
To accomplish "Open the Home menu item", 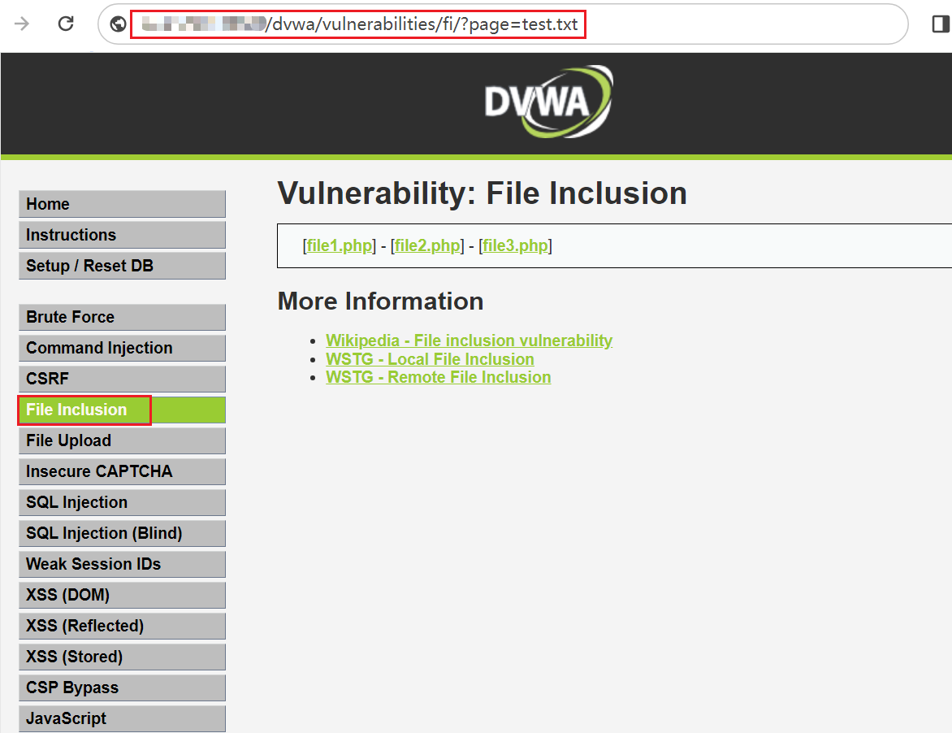I will (x=122, y=204).
